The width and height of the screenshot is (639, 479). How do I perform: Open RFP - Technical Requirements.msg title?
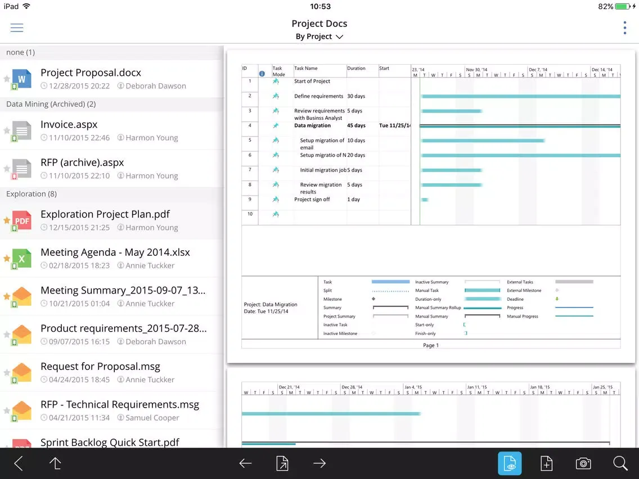(120, 404)
